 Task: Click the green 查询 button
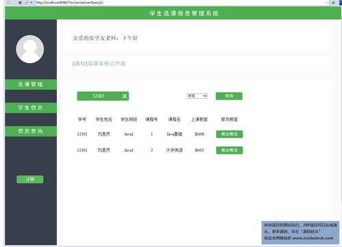pos(229,96)
